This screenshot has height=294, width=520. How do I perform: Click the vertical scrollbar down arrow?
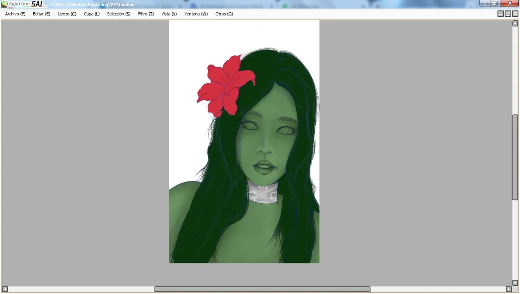click(515, 283)
